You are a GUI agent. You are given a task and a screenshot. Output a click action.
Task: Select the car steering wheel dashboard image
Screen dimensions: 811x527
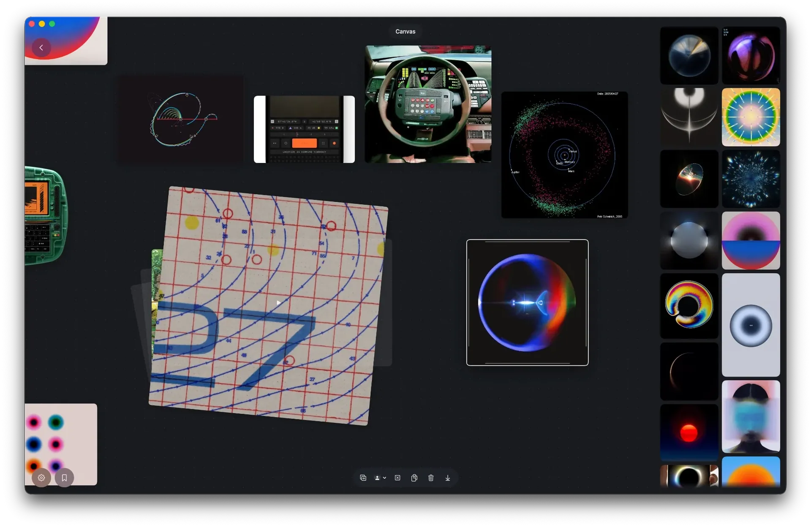[x=428, y=104]
